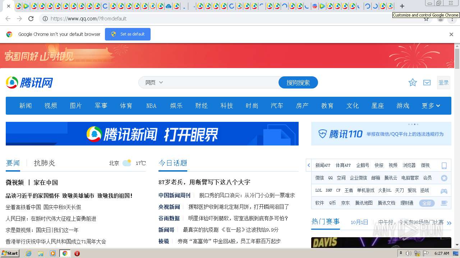Click the DAVIS match video thumbnail
The width and height of the screenshot is (460, 258).
(381, 243)
